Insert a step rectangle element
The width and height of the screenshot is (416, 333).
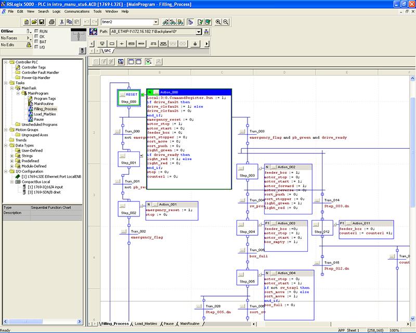[x=112, y=44]
